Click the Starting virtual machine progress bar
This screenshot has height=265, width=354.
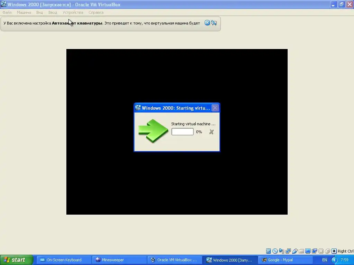tap(183, 132)
